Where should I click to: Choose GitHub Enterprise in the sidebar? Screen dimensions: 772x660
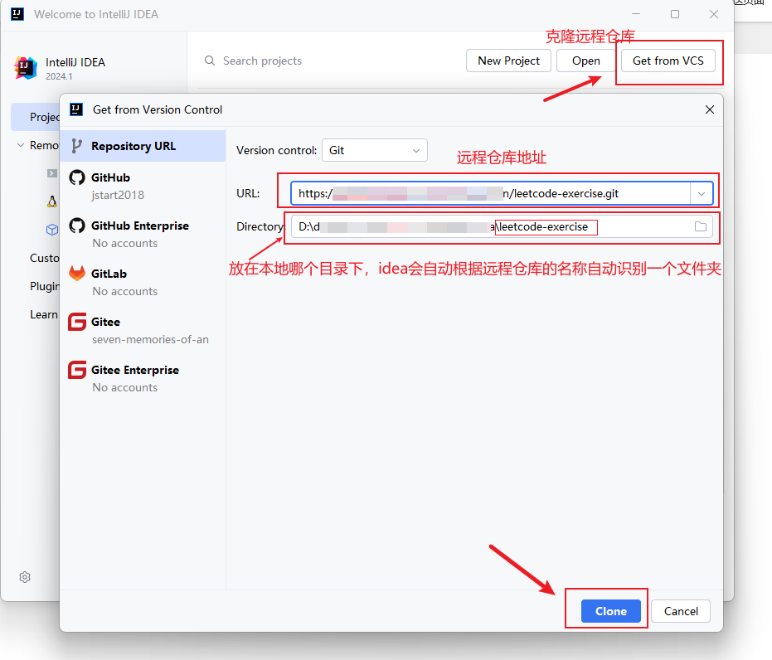tap(143, 235)
